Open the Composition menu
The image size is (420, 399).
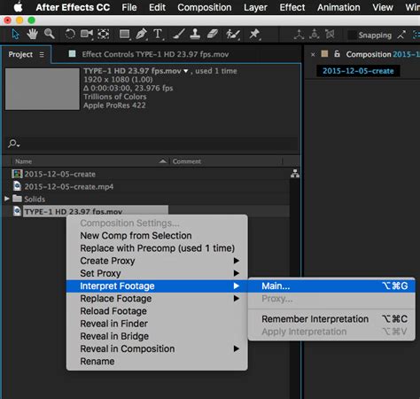(205, 7)
